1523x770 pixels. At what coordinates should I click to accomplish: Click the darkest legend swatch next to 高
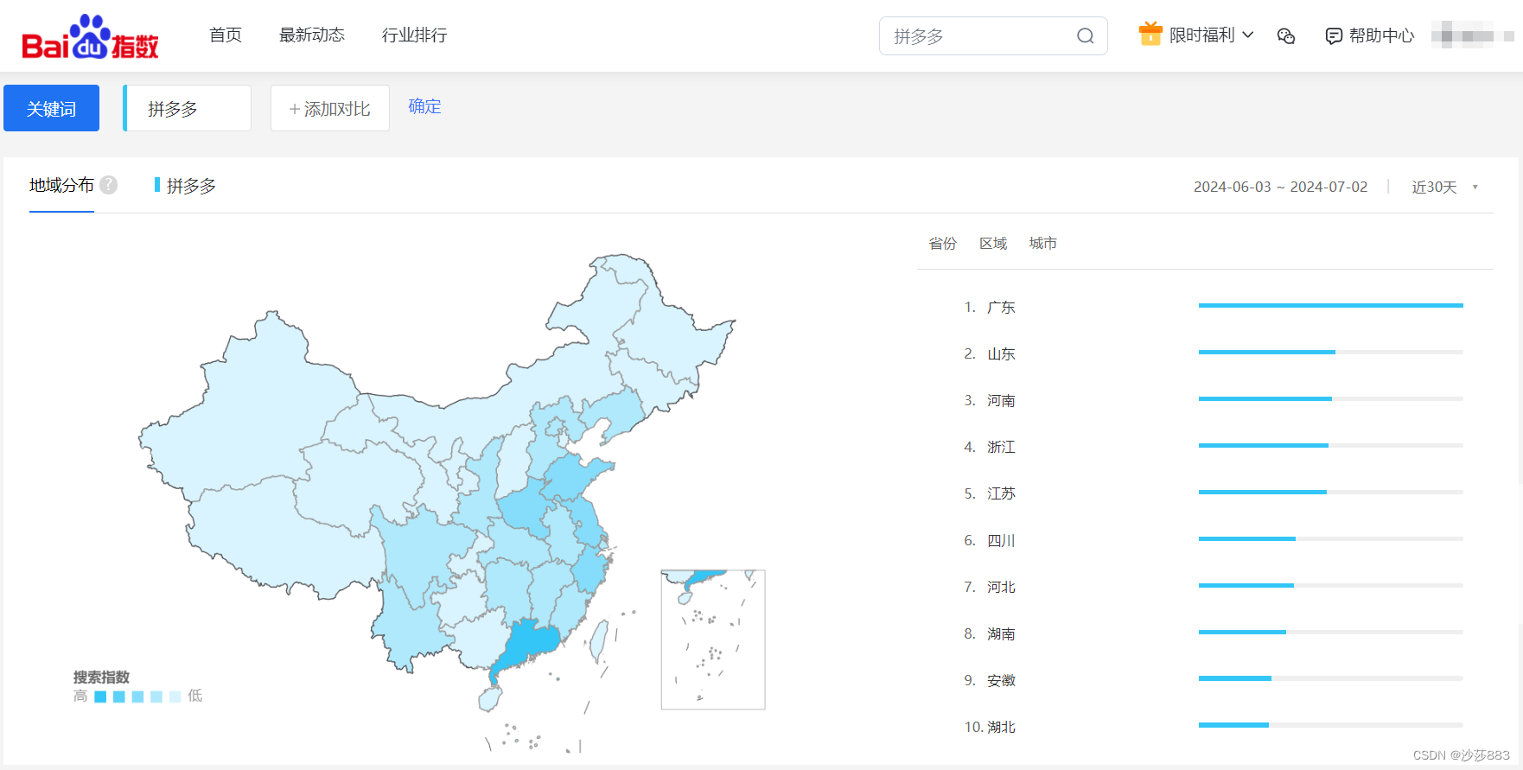[x=100, y=697]
